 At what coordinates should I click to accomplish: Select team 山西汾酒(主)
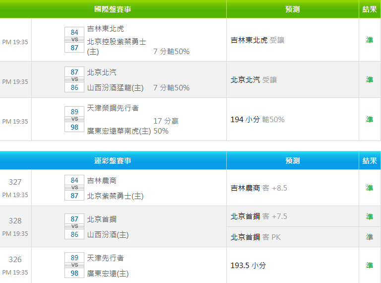pyautogui.click(x=108, y=235)
